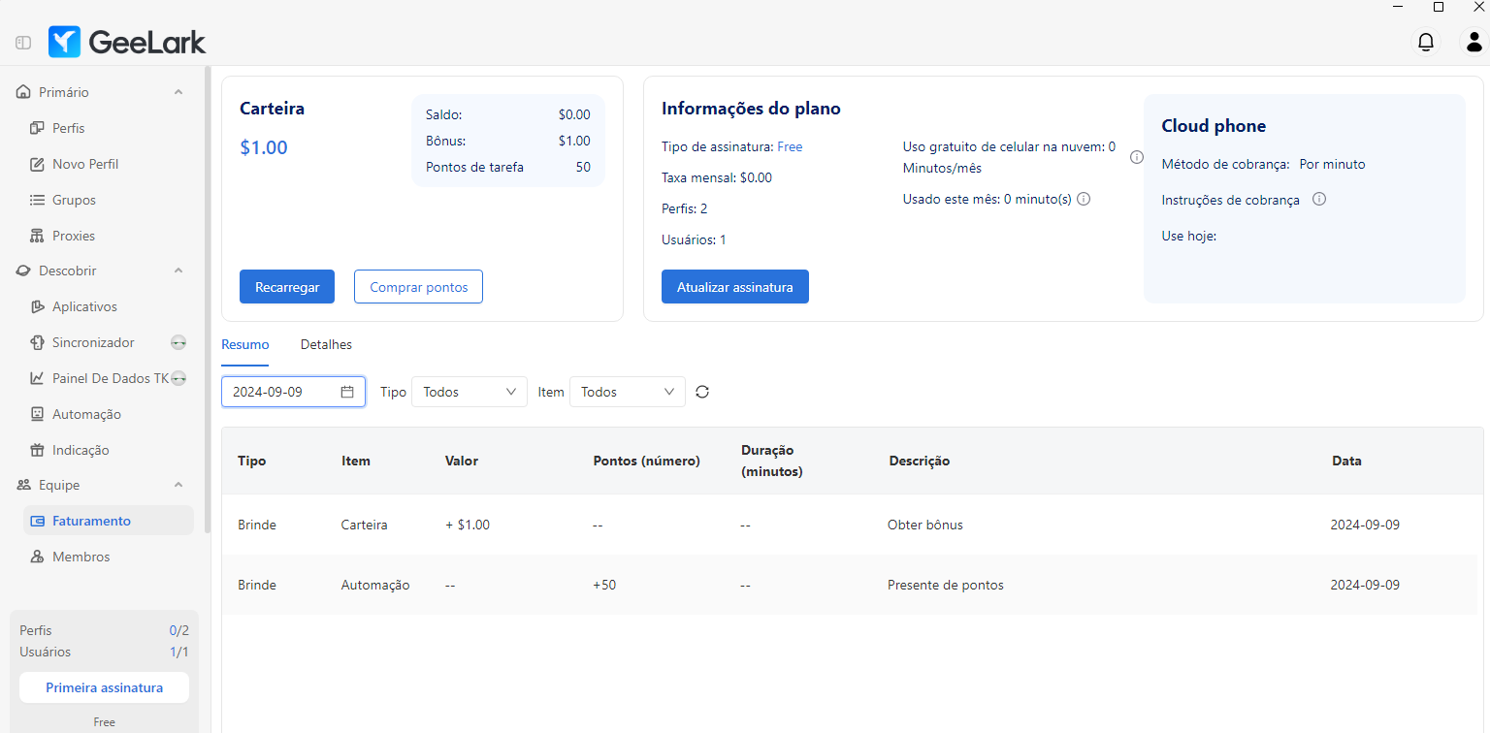The width and height of the screenshot is (1490, 733).
Task: Click the Carteira item table cell
Action: click(x=364, y=525)
